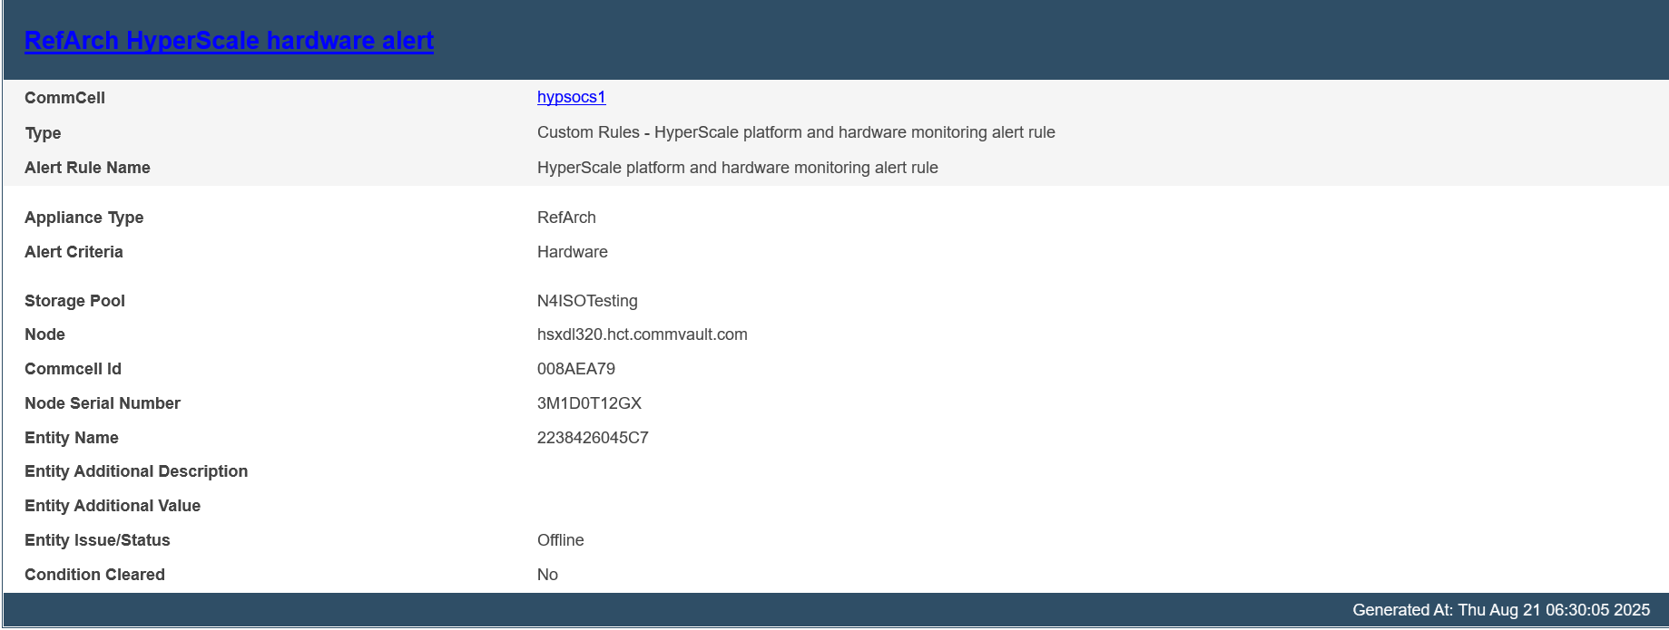Click the Node Serial Number label

(103, 403)
